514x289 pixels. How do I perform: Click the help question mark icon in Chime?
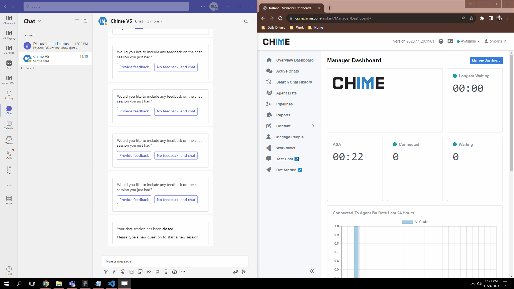[x=441, y=41]
